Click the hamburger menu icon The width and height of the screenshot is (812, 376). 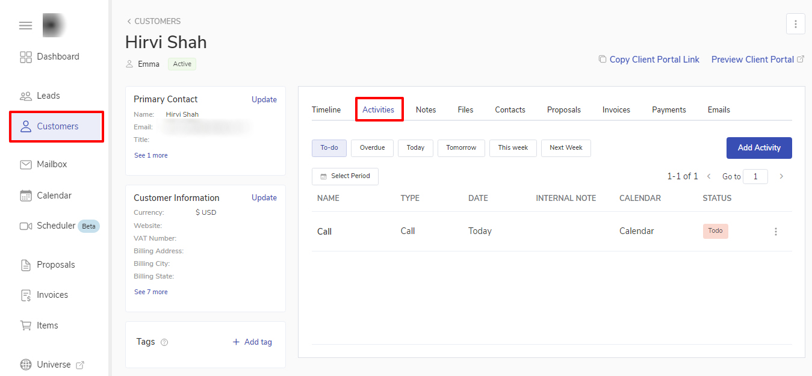pos(25,25)
